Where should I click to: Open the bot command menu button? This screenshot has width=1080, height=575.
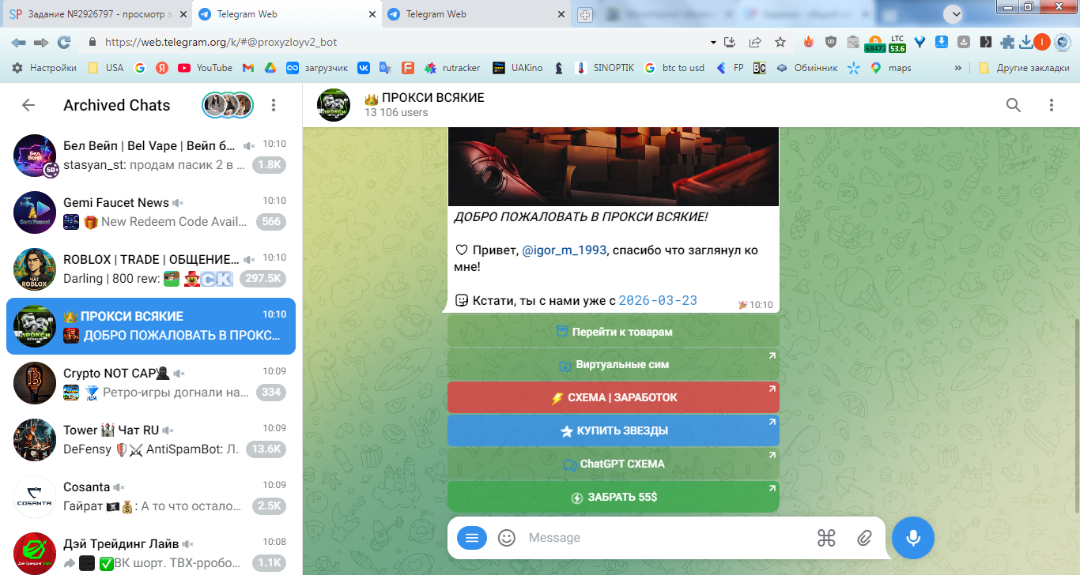[x=472, y=538]
